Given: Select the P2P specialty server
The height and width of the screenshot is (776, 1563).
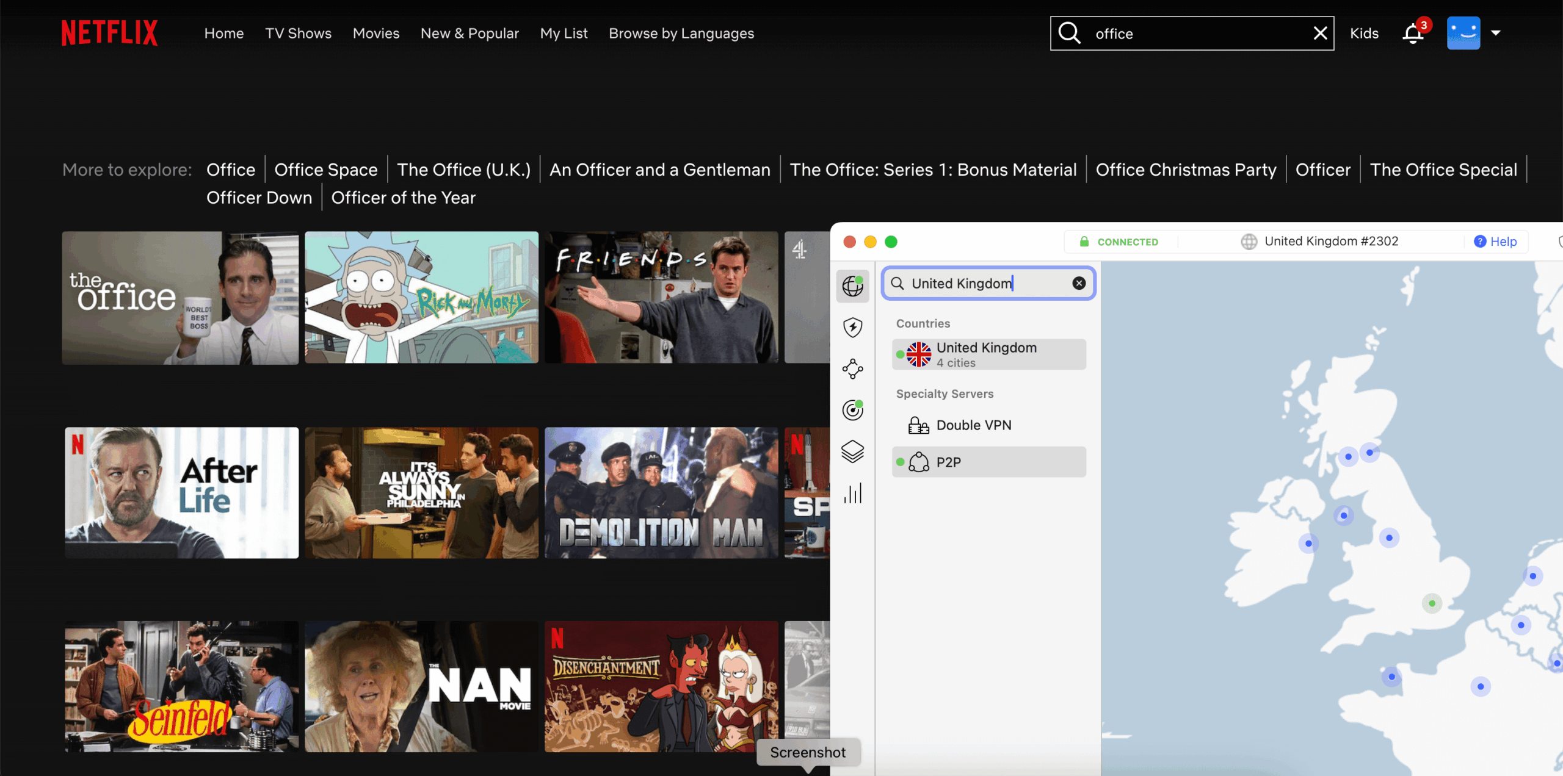Looking at the screenshot, I should click(989, 462).
